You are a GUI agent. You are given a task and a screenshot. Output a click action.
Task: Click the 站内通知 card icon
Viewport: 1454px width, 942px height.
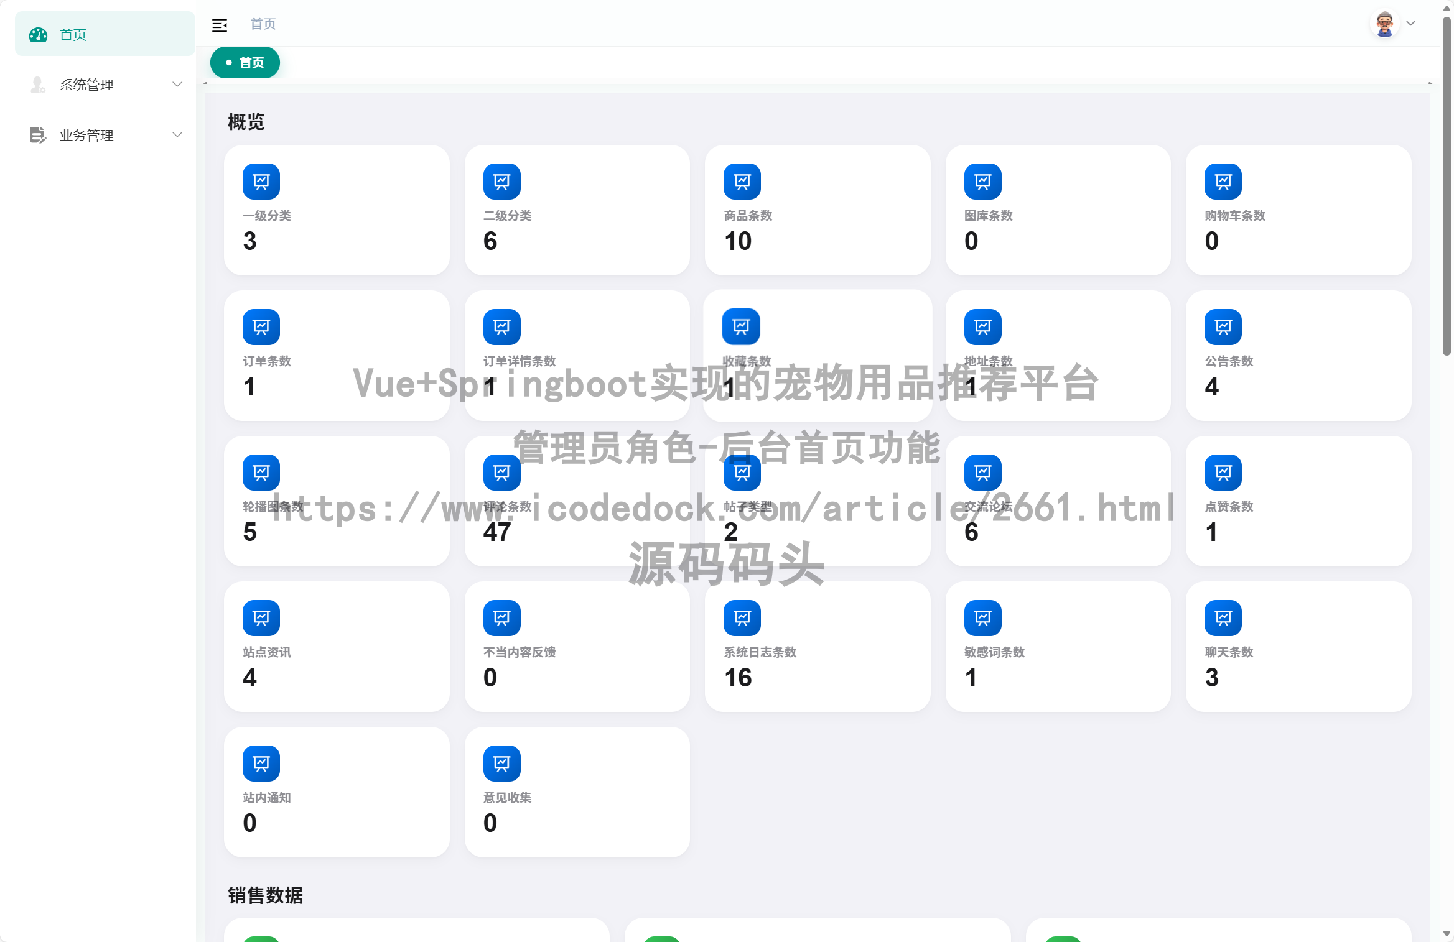[x=261, y=763]
